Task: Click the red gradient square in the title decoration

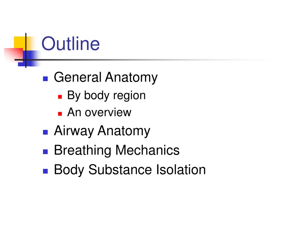Action: click(13, 55)
